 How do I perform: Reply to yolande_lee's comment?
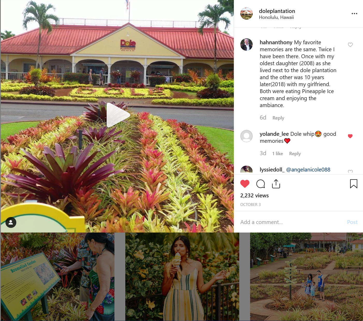[295, 154]
